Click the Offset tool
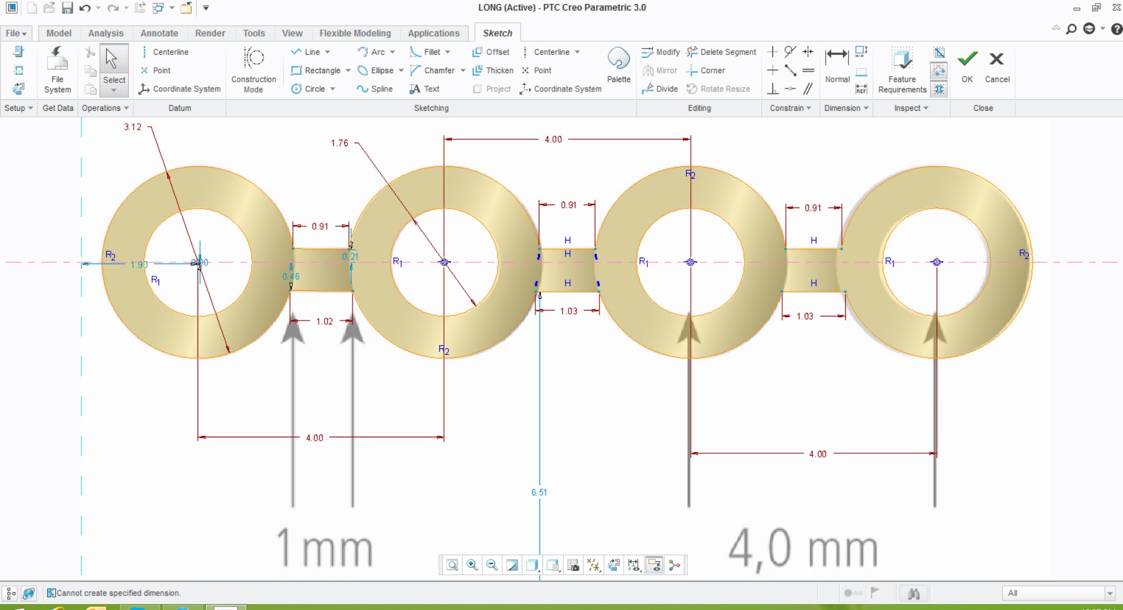Screen dimensions: 1123x610 pyautogui.click(x=491, y=52)
